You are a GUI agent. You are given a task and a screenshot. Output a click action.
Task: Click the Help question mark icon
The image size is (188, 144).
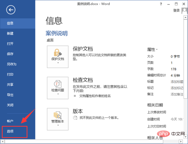161,3
